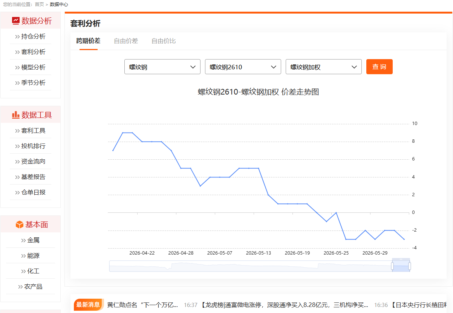453x313 pixels.
Task: Click the highlighted range in zoom slider
Action: 401,266
